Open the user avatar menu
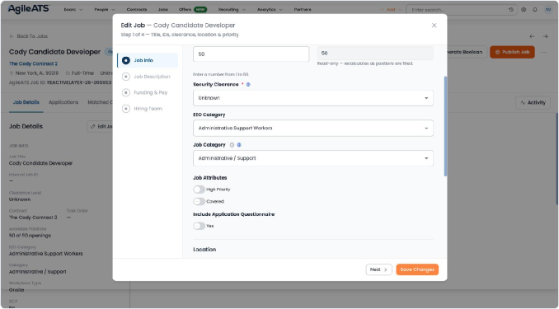This screenshot has height=309, width=559. [548, 10]
